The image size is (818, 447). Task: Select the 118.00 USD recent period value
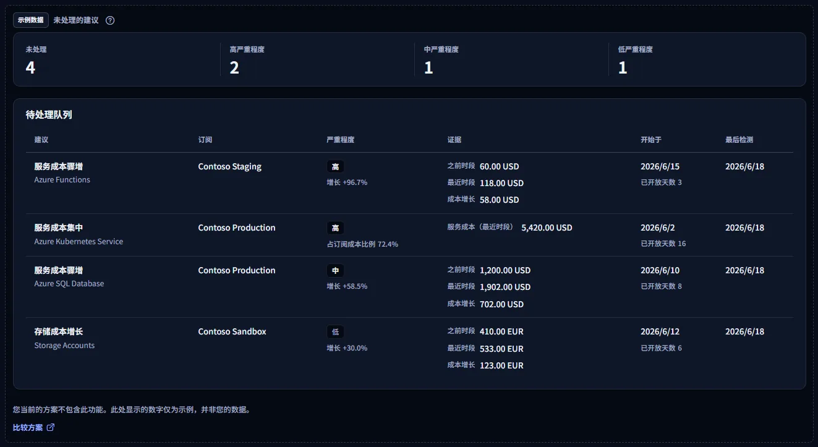(502, 183)
